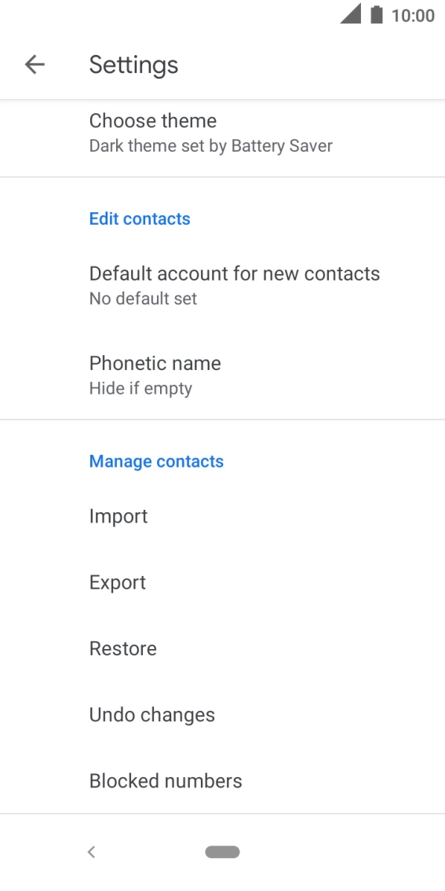Tap the Settings title text
The image size is (445, 891).
coord(134,64)
